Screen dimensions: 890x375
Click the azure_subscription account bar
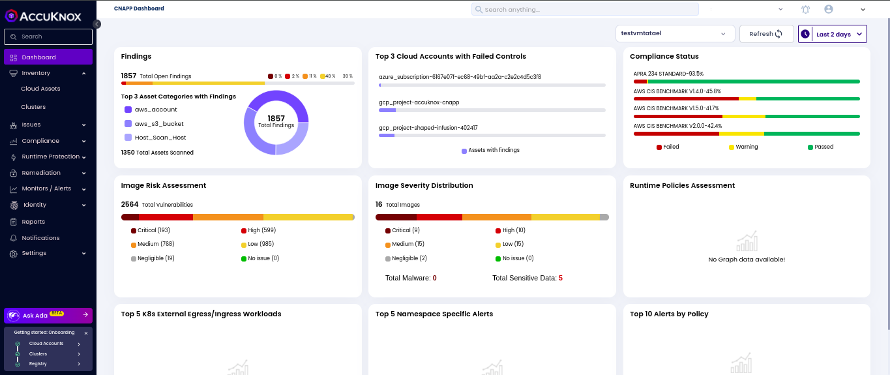click(x=492, y=85)
